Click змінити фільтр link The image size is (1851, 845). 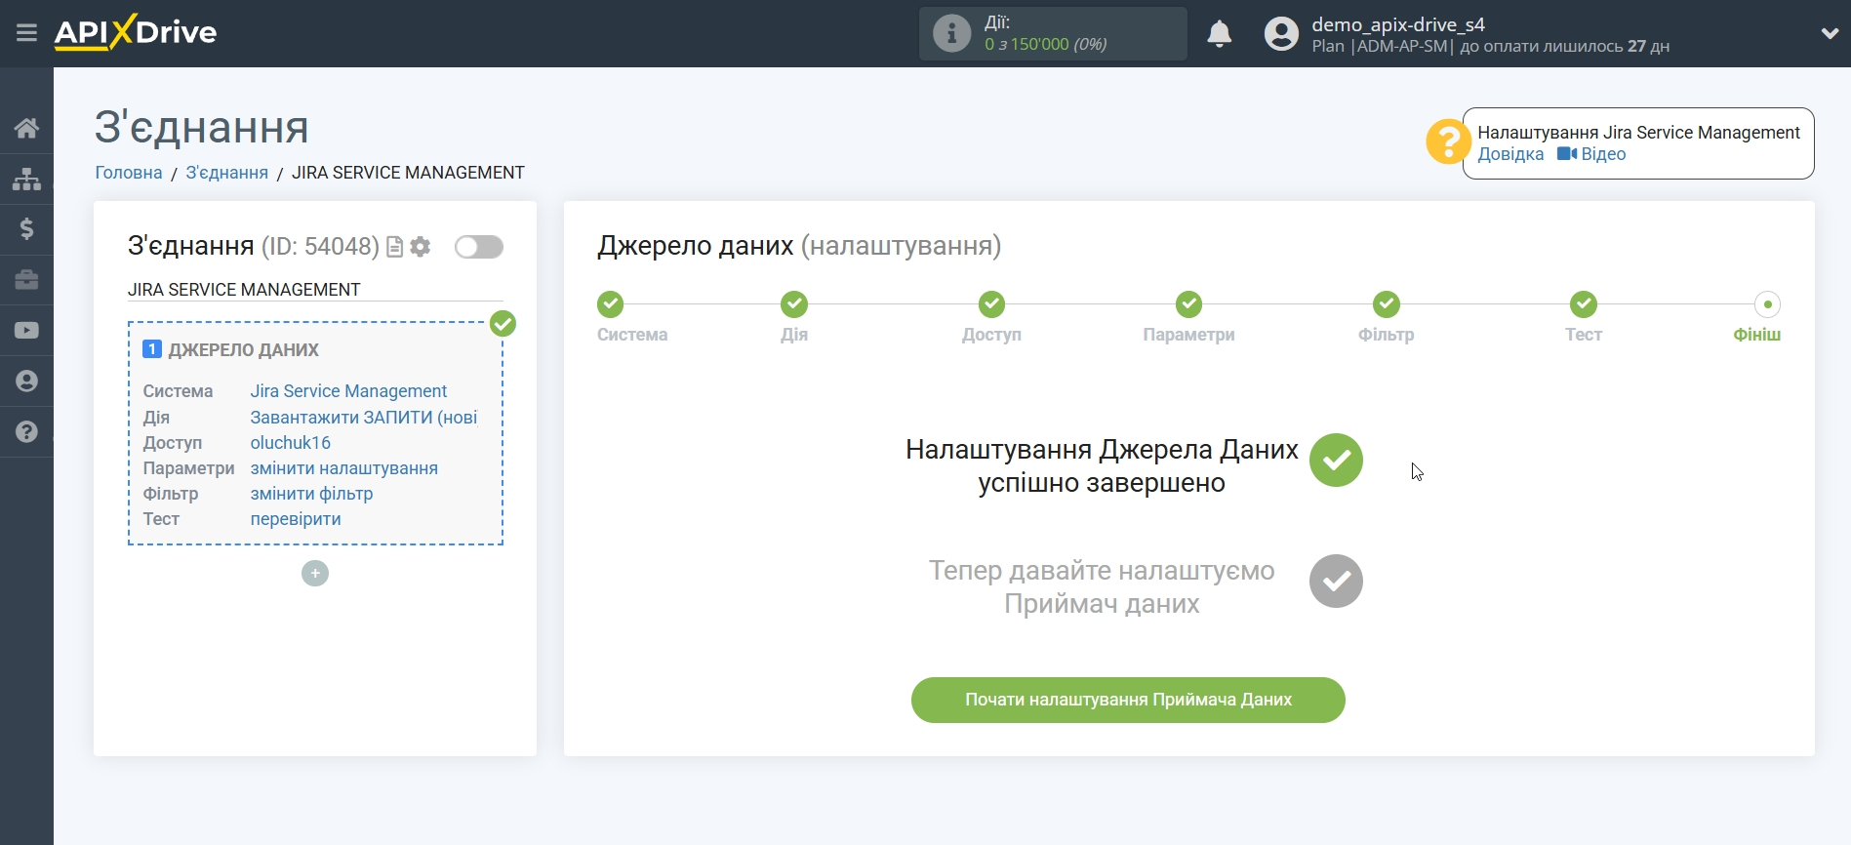312,494
